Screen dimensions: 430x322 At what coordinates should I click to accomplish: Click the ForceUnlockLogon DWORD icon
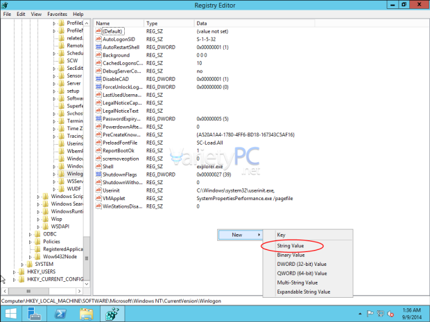point(98,87)
